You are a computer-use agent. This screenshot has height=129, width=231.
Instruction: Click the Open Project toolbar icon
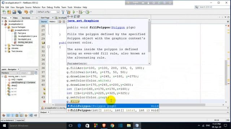point(14,12)
